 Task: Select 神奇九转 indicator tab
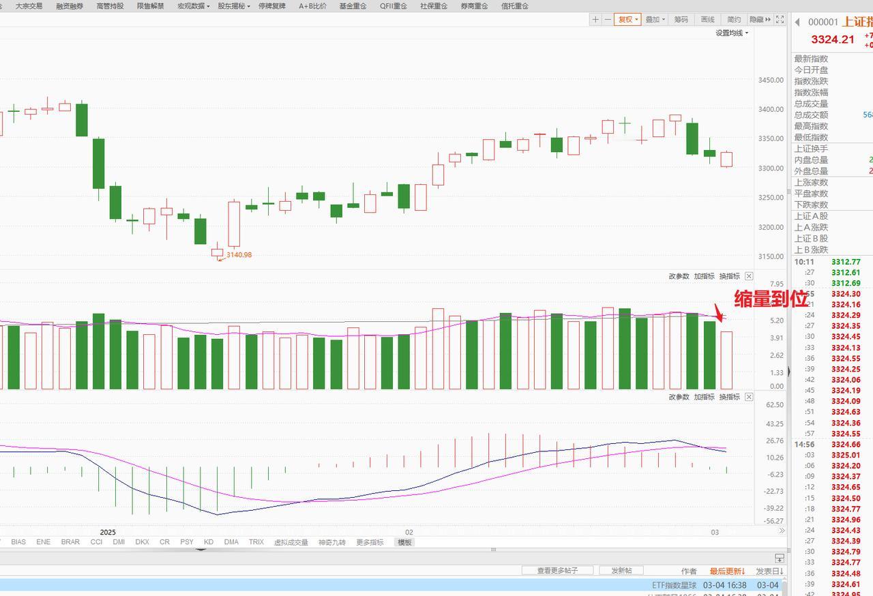pyautogui.click(x=332, y=542)
